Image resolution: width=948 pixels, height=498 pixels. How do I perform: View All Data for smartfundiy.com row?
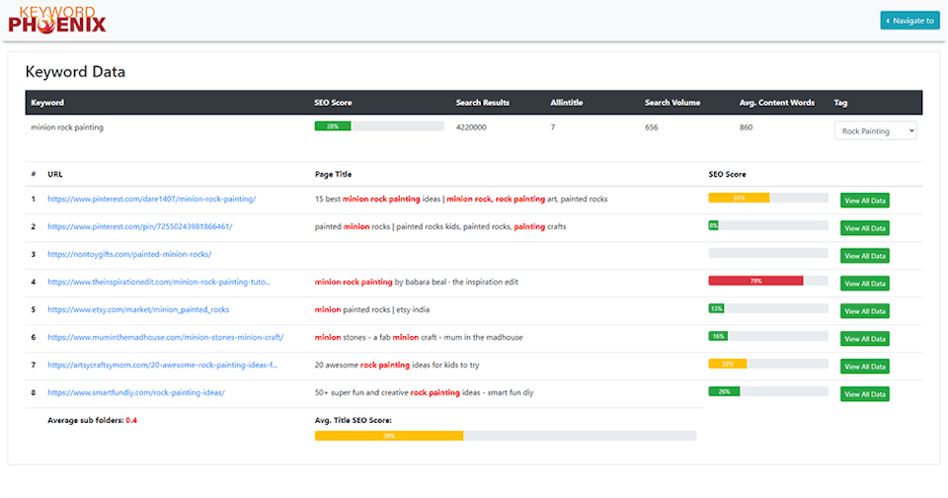tap(864, 394)
